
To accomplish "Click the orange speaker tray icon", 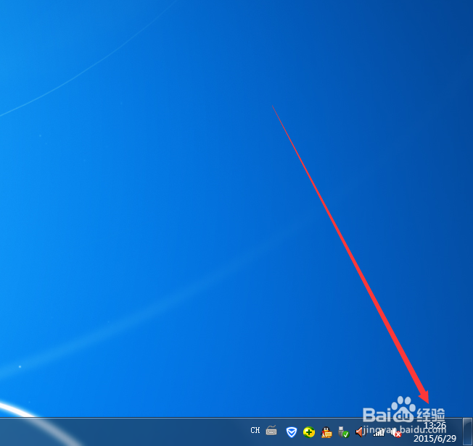I will click(x=360, y=432).
